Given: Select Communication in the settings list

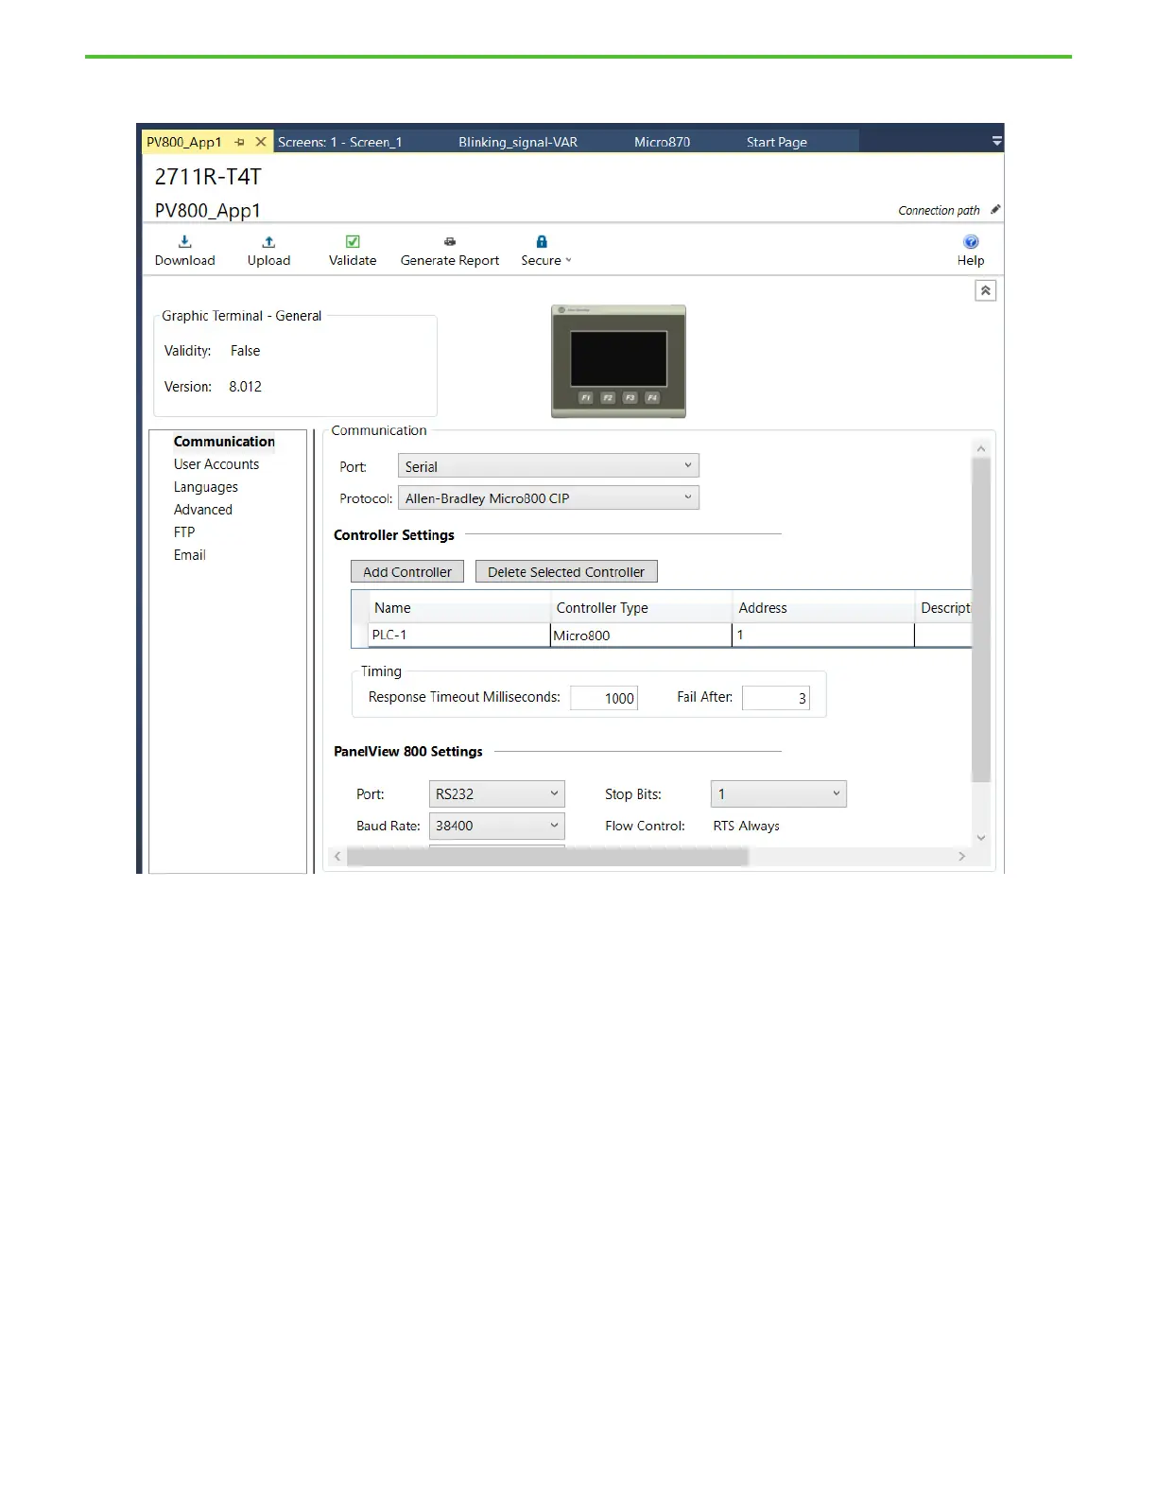Looking at the screenshot, I should pos(224,442).
